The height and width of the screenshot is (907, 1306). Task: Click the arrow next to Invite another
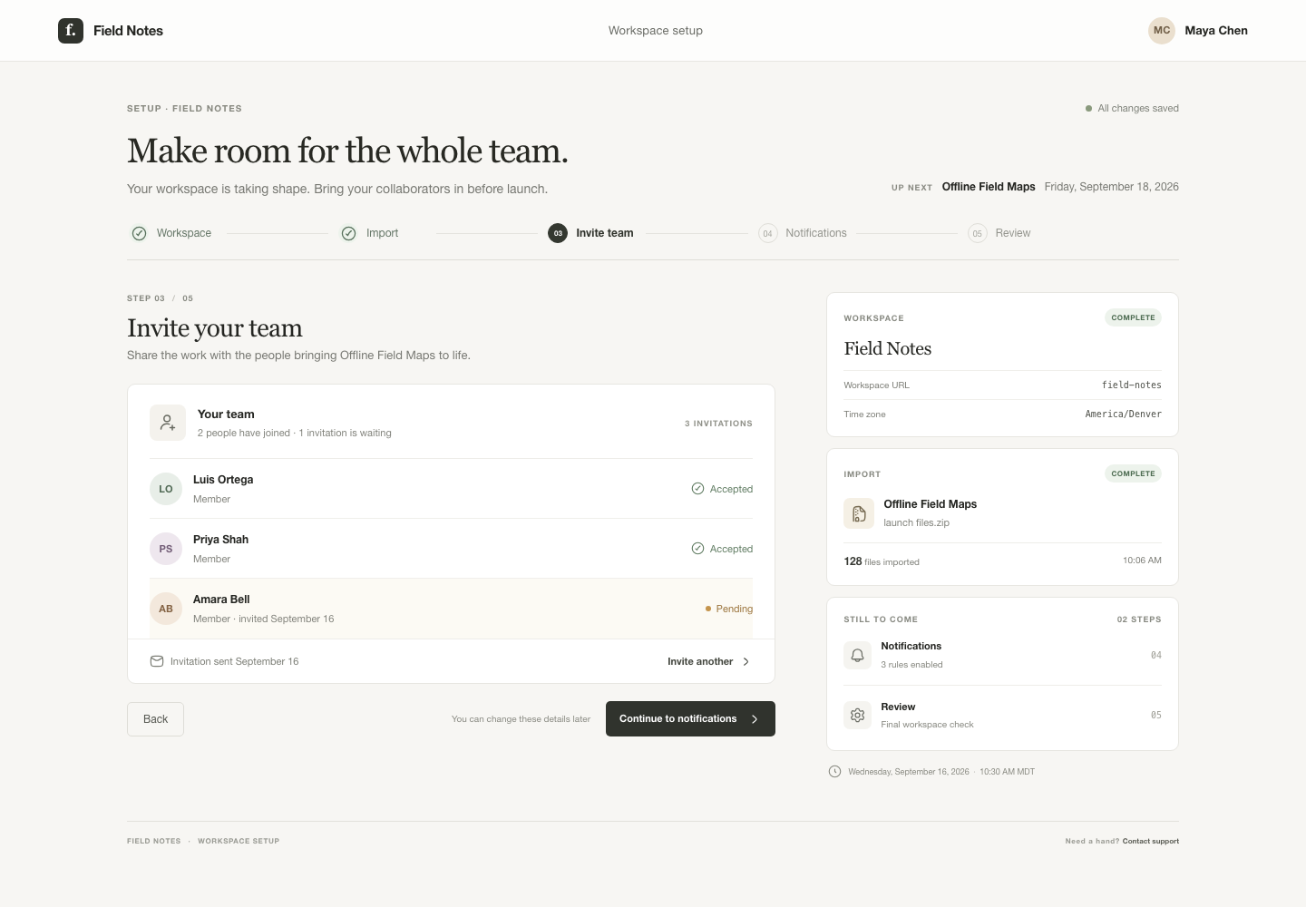pyautogui.click(x=746, y=662)
